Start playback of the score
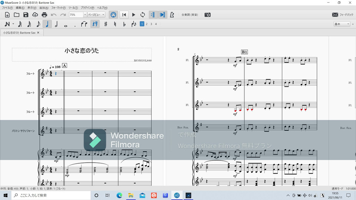 [x=133, y=15]
